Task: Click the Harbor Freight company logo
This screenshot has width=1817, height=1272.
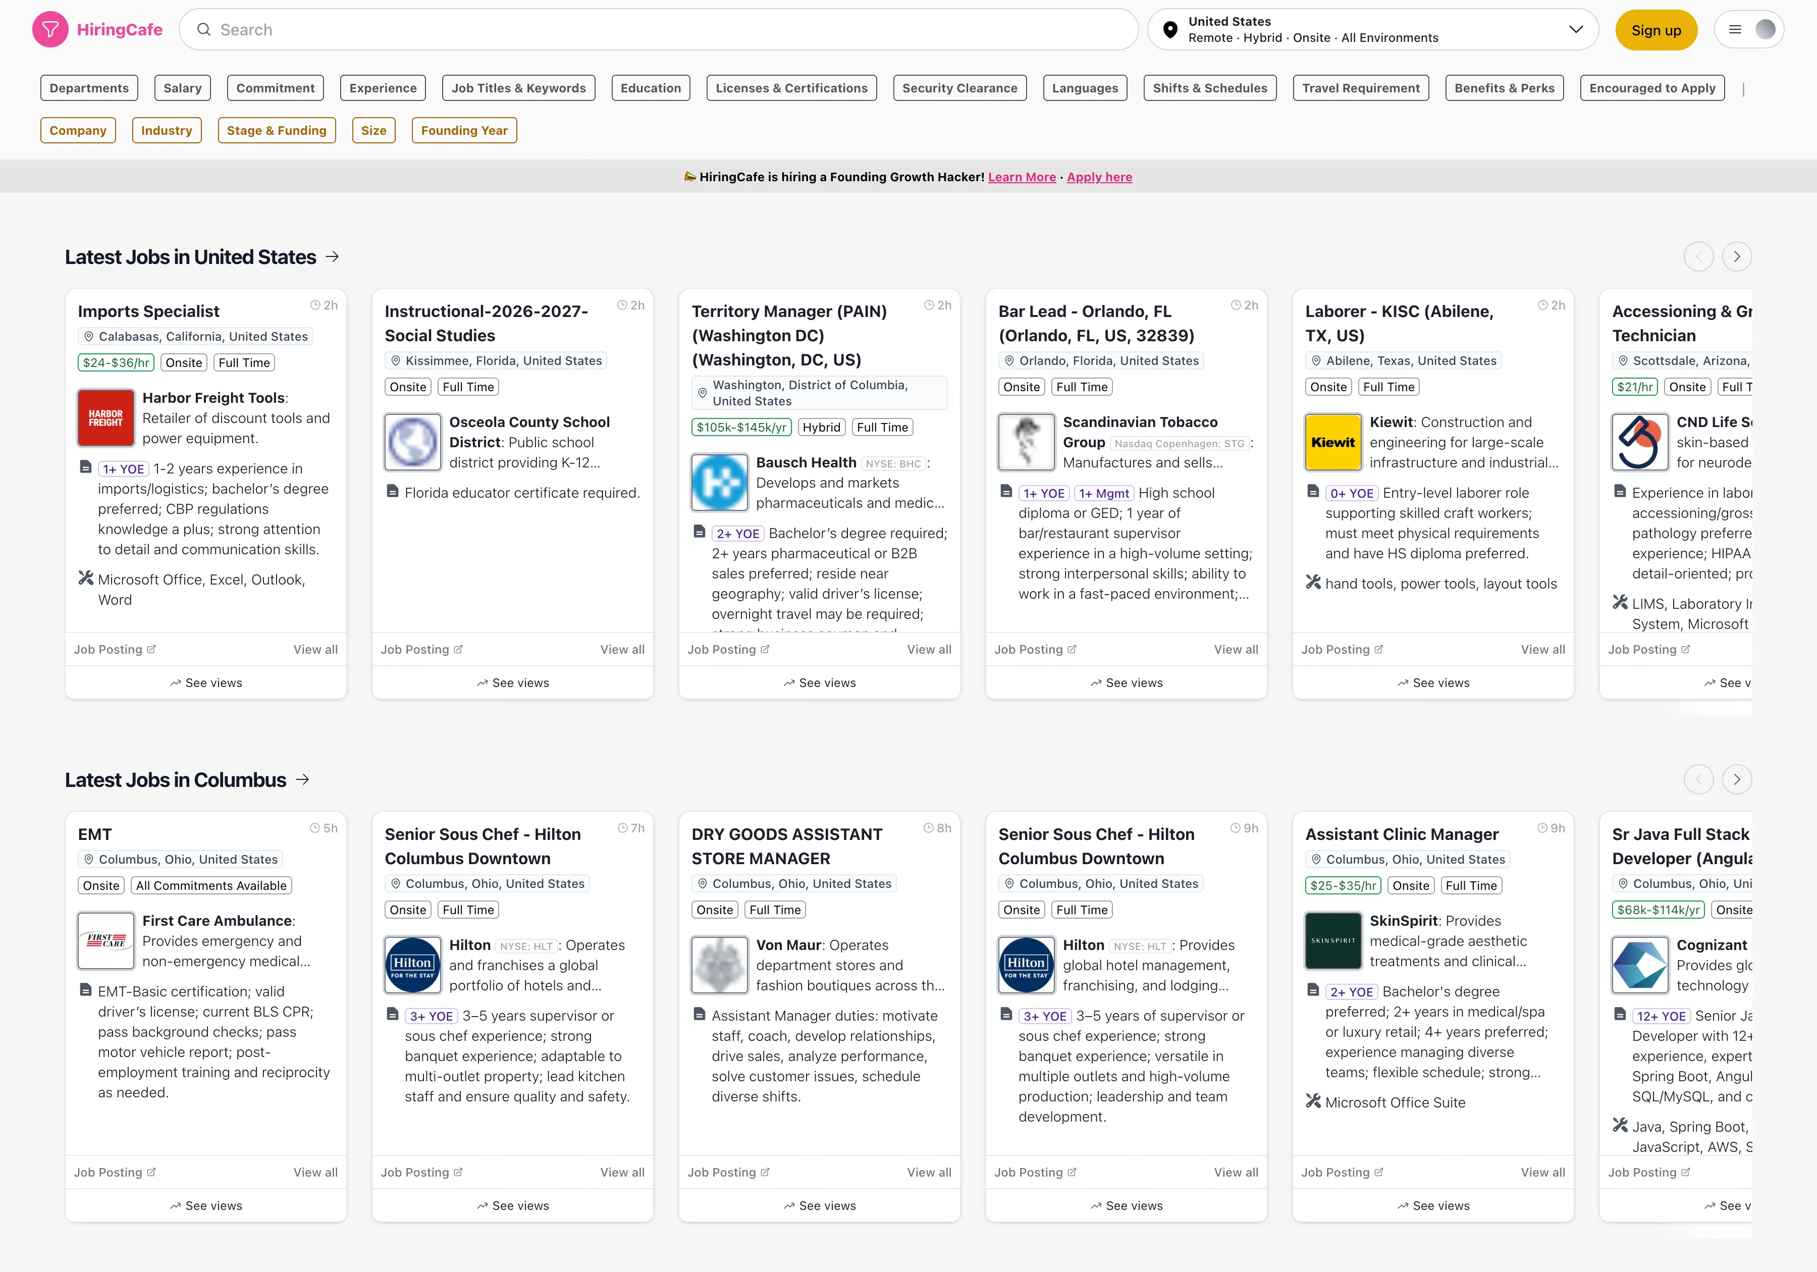Action: pyautogui.click(x=105, y=418)
